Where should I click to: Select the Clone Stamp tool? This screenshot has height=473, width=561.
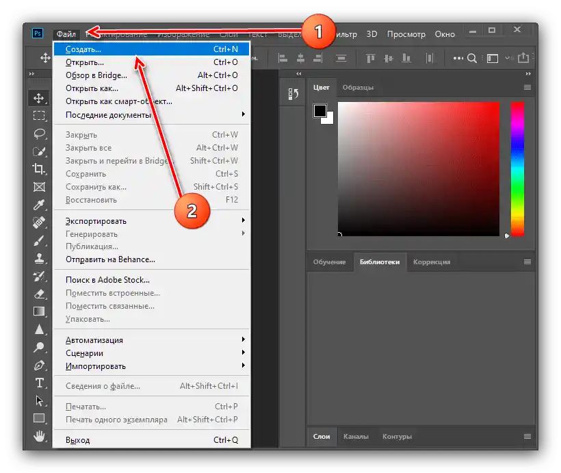point(38,258)
